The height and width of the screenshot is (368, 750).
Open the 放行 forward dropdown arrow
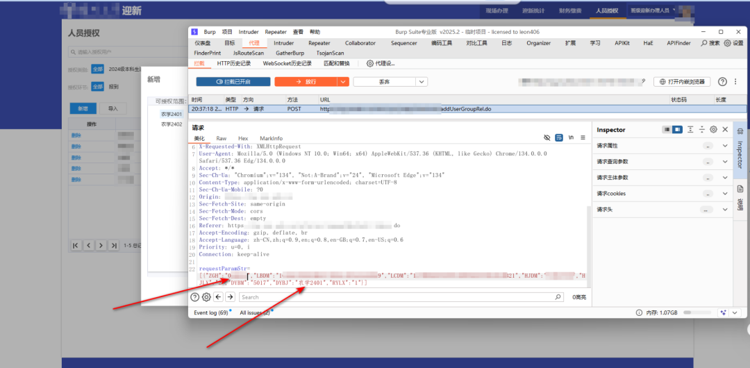343,82
